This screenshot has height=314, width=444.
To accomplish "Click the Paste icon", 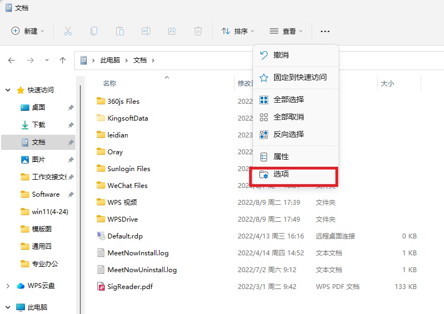I will click(119, 31).
